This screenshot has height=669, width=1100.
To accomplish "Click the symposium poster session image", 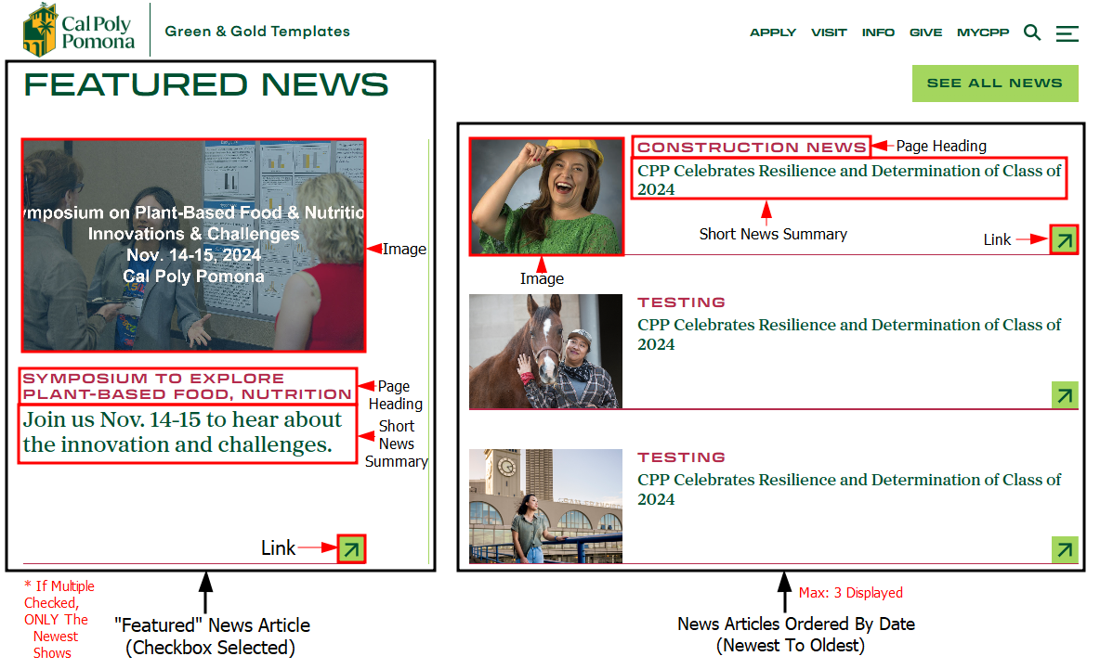I will (x=193, y=246).
